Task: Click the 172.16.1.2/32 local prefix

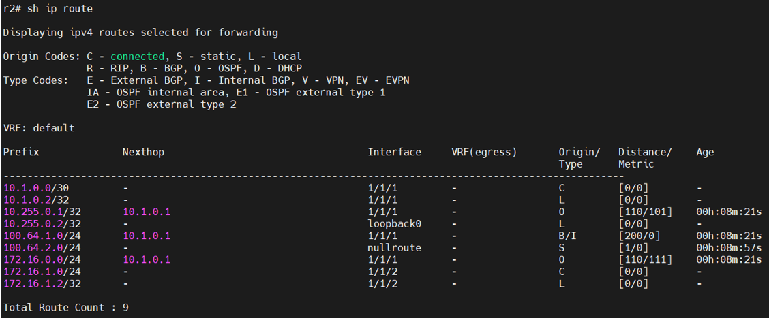Action: [42, 283]
